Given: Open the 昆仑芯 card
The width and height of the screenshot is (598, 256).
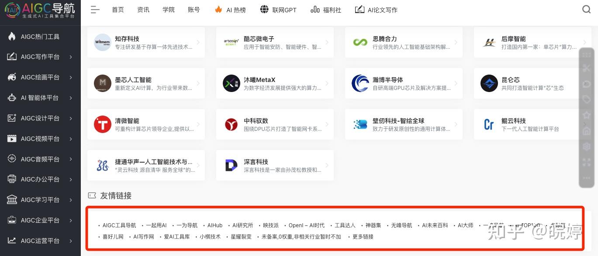Looking at the screenshot, I should (532, 83).
